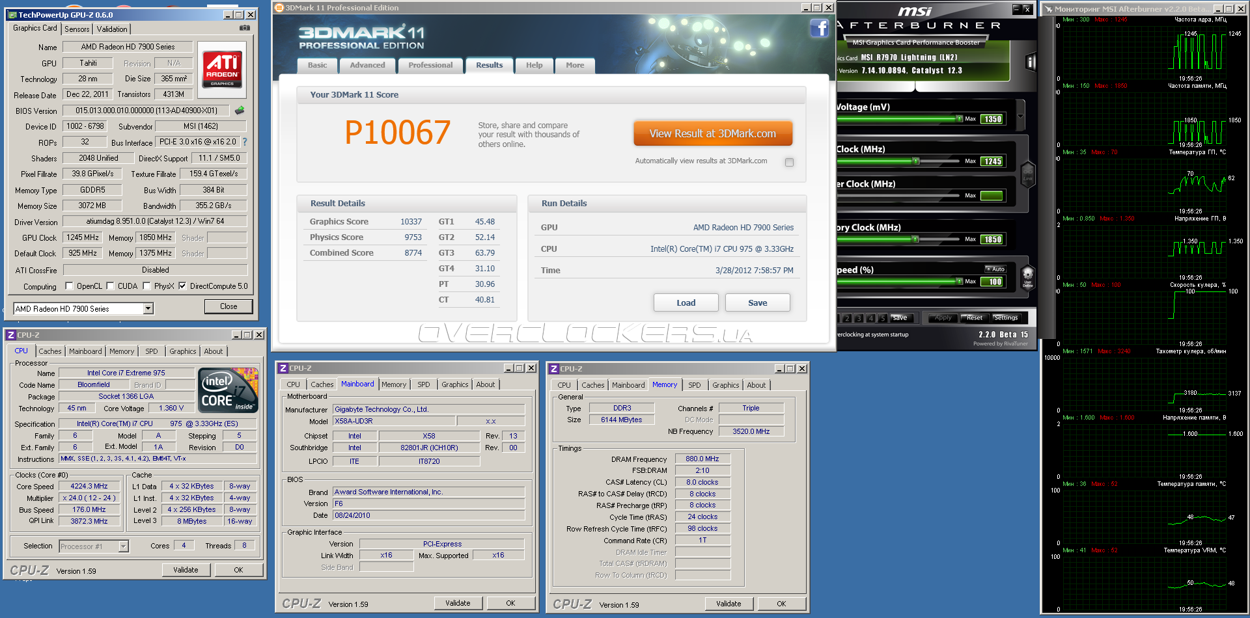1250x618 pixels.
Task: Switch to the Validation tab in GPU-Z
Action: (112, 29)
